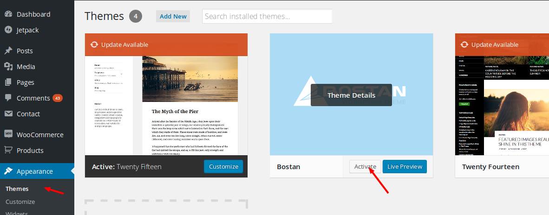This screenshot has height=215, width=549.
Task: Click the 43 pending comments badge
Action: (x=58, y=98)
